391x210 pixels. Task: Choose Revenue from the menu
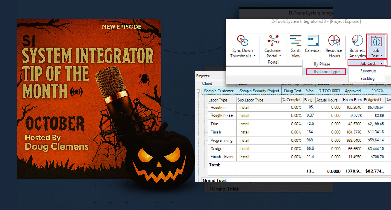(368, 71)
